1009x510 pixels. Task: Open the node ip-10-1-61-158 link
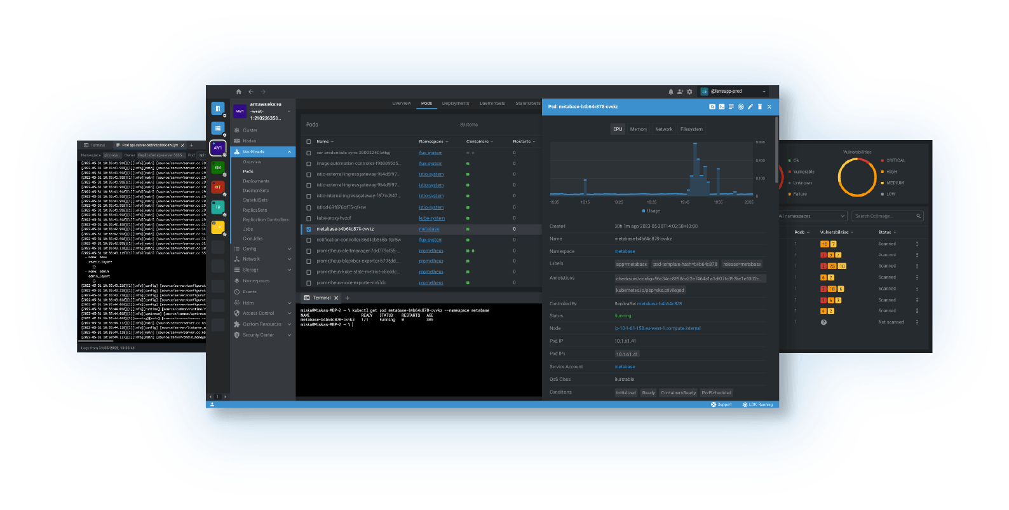click(658, 329)
